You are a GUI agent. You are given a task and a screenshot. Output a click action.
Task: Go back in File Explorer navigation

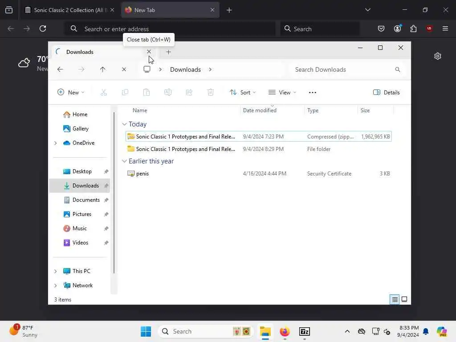pyautogui.click(x=60, y=69)
